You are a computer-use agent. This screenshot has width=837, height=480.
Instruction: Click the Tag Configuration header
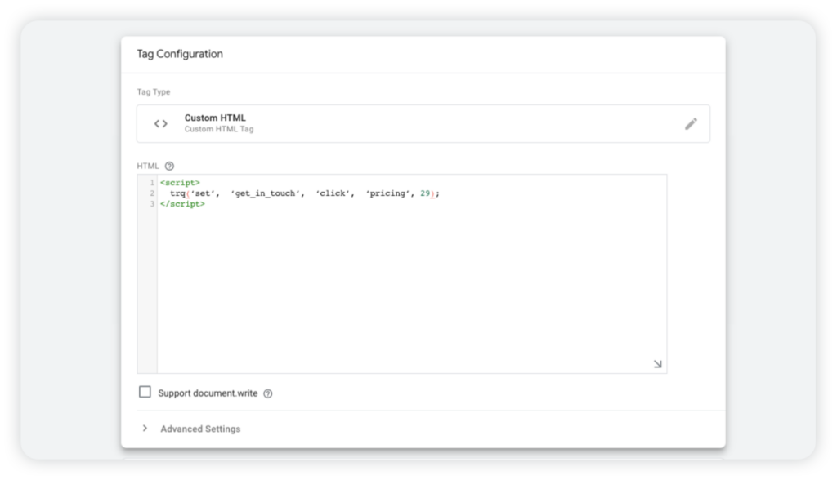pos(179,54)
